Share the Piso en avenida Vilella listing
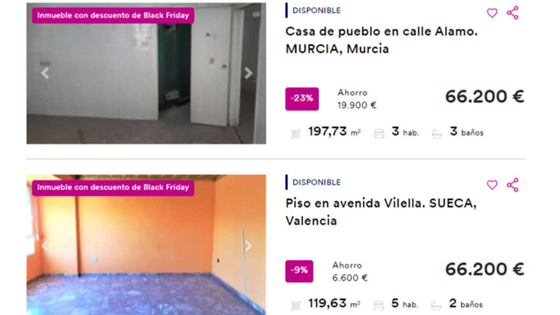This screenshot has width=560, height=315. click(x=512, y=185)
